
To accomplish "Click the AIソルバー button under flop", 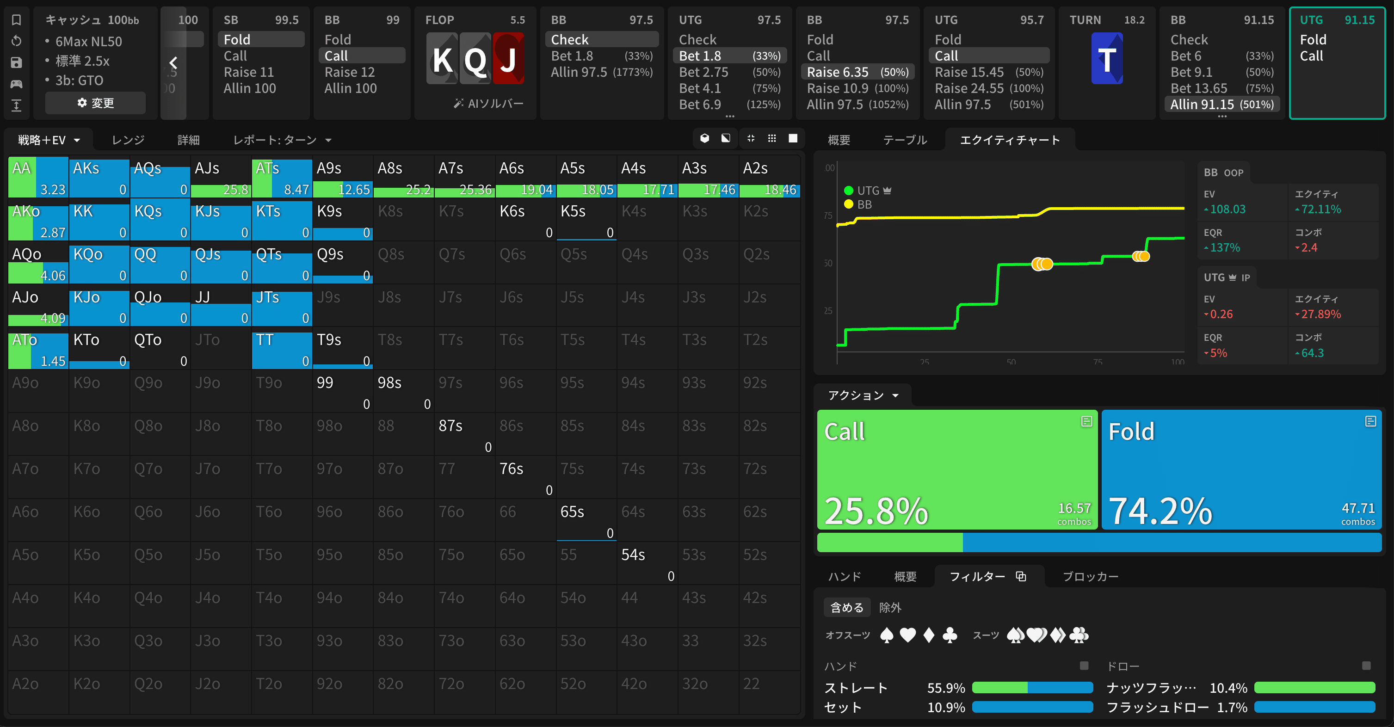I will click(488, 103).
